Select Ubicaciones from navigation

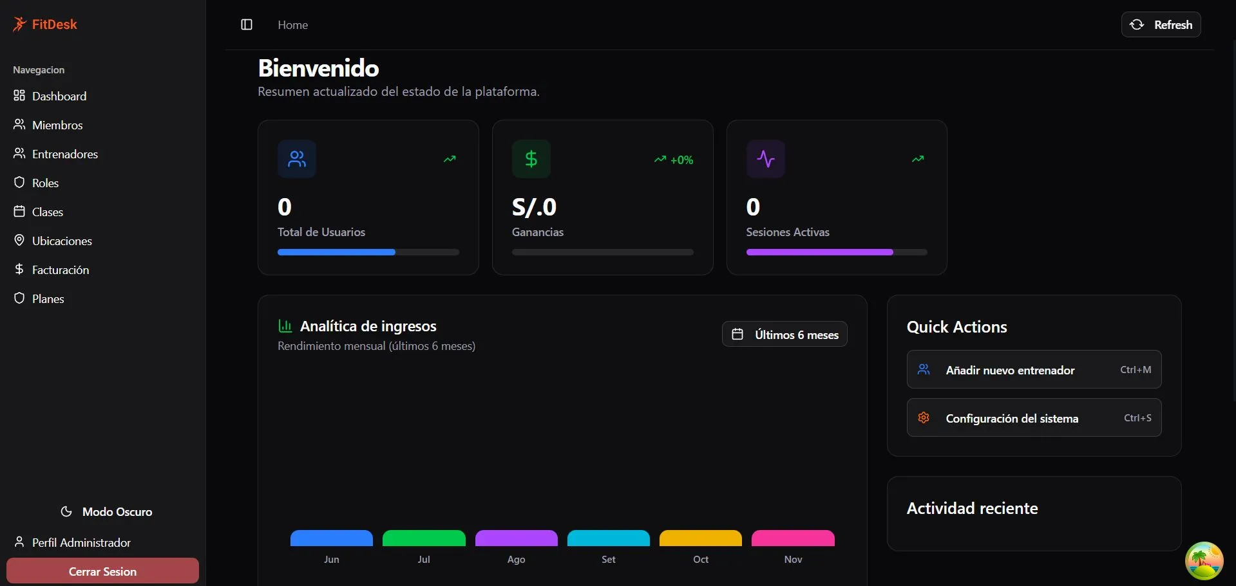[62, 241]
